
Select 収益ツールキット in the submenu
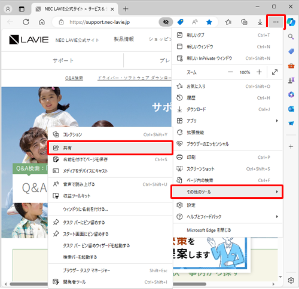pyautogui.click(x=110, y=196)
